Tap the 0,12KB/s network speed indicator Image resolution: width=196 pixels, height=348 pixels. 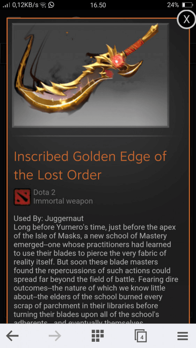[25, 5]
